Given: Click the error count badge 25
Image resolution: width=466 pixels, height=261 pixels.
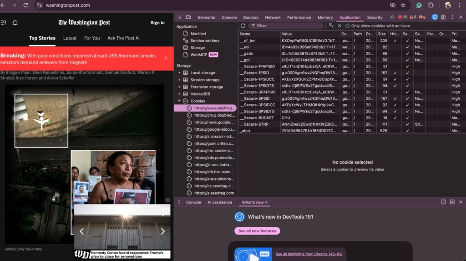Looking at the screenshot, I should coord(403,17).
